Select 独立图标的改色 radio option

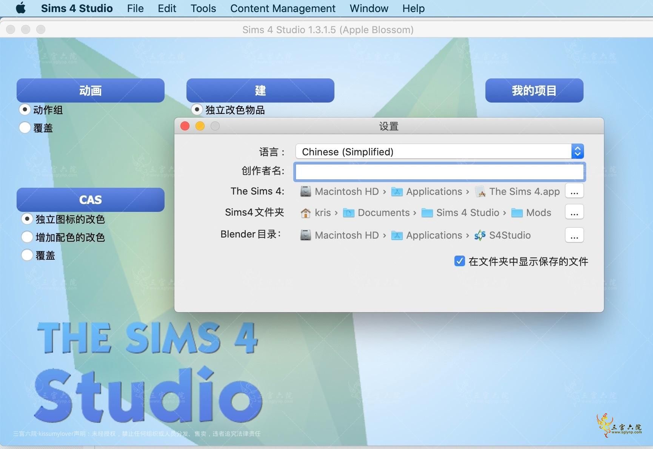coord(27,219)
